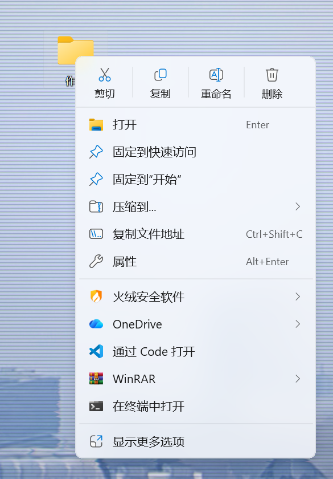Open 显示更多选项 at menu bottom
This screenshot has height=479, width=333.
[195, 441]
